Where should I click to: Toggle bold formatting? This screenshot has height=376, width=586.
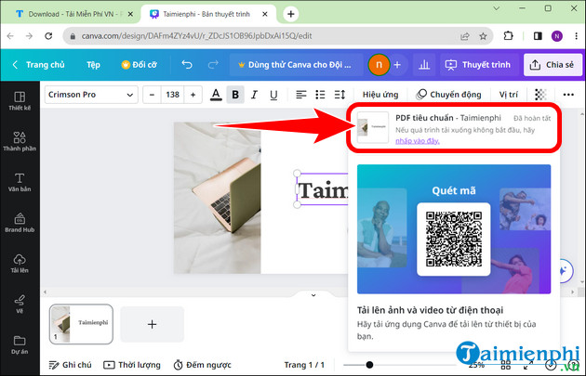235,95
